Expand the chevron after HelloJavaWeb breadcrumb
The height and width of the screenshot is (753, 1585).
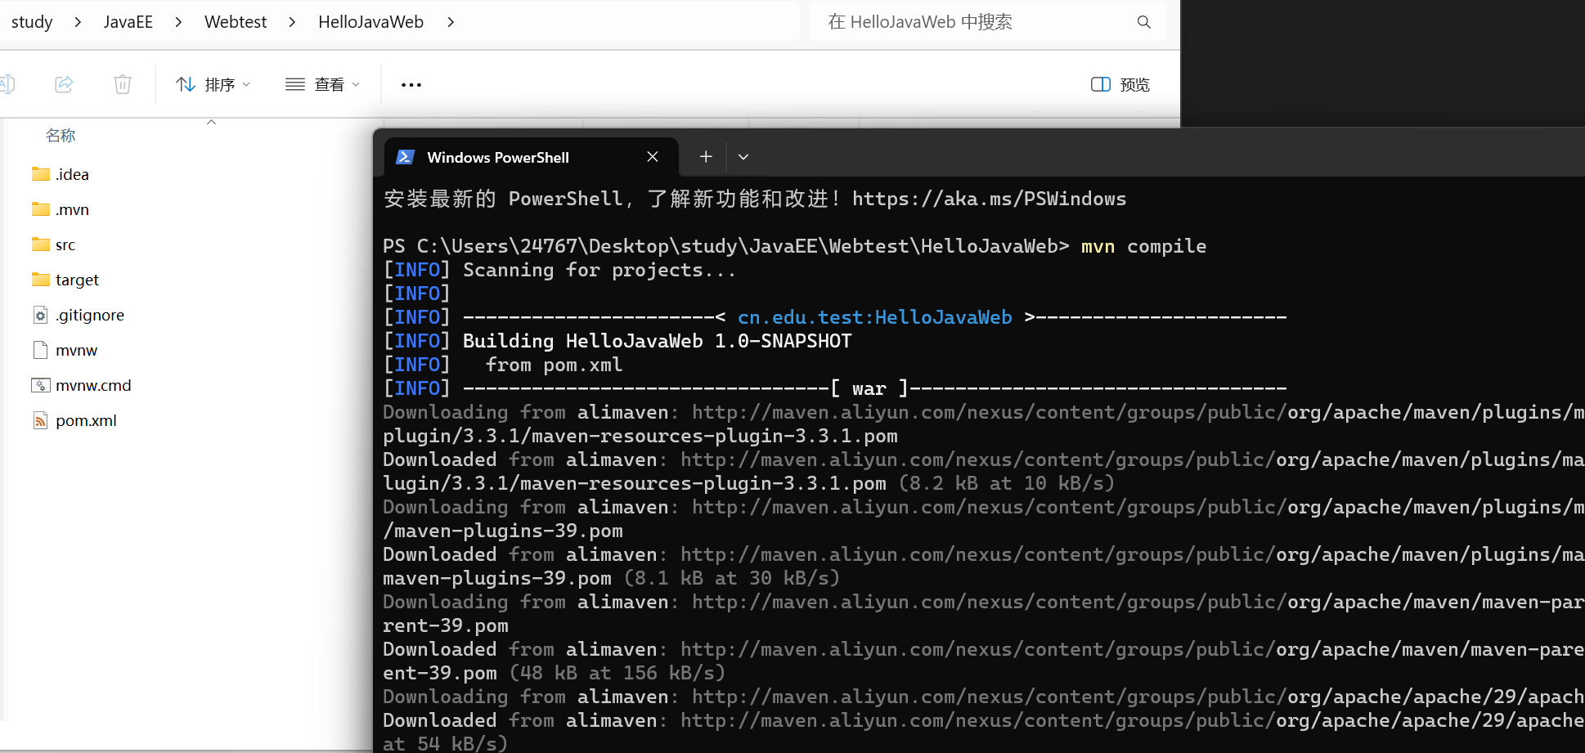tap(451, 22)
